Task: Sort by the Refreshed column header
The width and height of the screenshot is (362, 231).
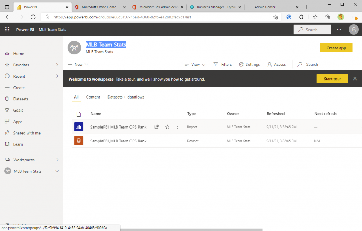Action: coord(276,113)
